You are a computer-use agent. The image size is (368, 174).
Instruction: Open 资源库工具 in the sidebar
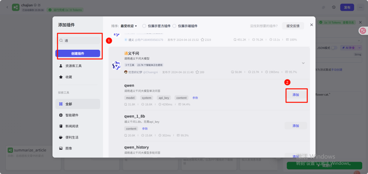[78, 66]
